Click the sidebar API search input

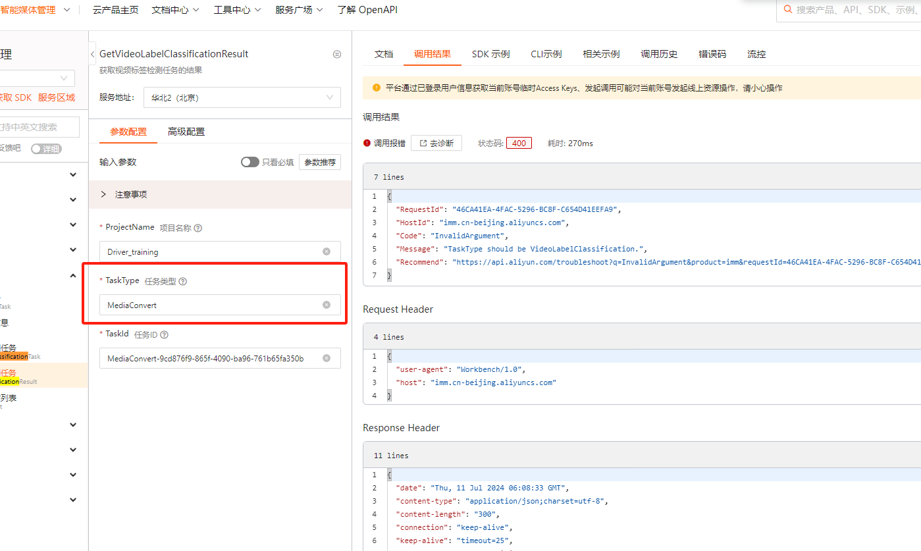point(39,127)
